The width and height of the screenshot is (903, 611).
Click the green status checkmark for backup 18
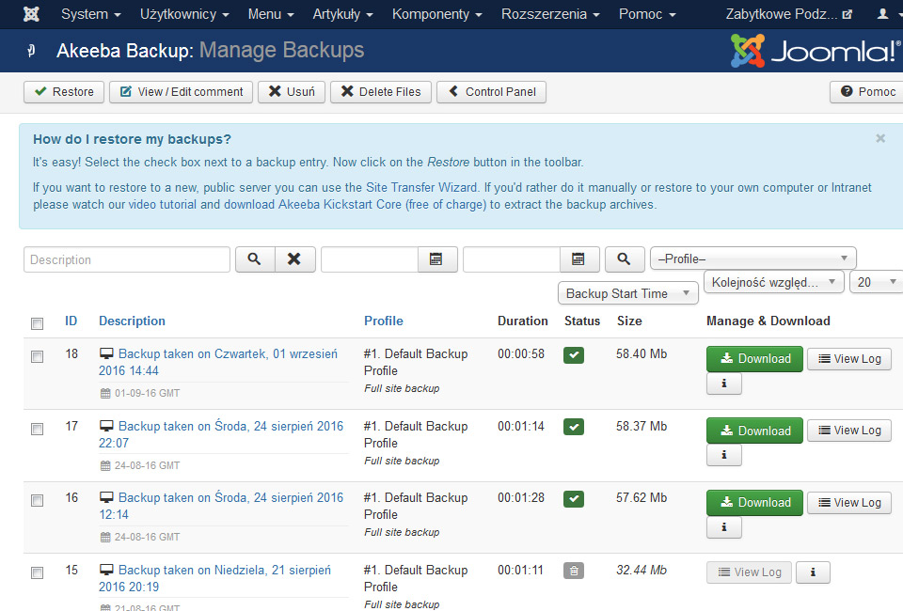click(574, 355)
